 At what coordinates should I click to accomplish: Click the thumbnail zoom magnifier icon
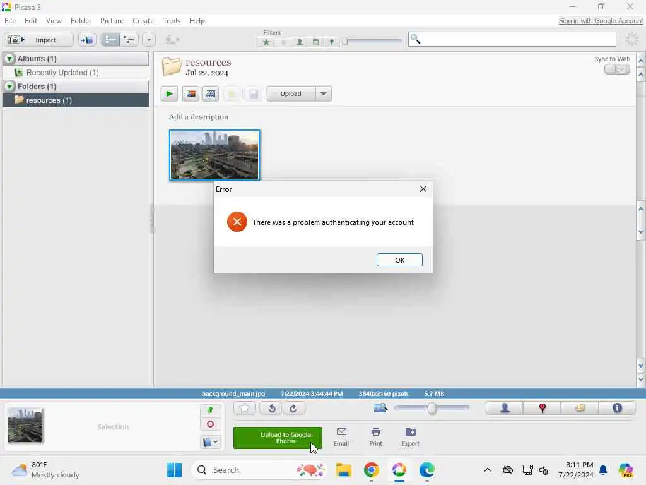380,409
